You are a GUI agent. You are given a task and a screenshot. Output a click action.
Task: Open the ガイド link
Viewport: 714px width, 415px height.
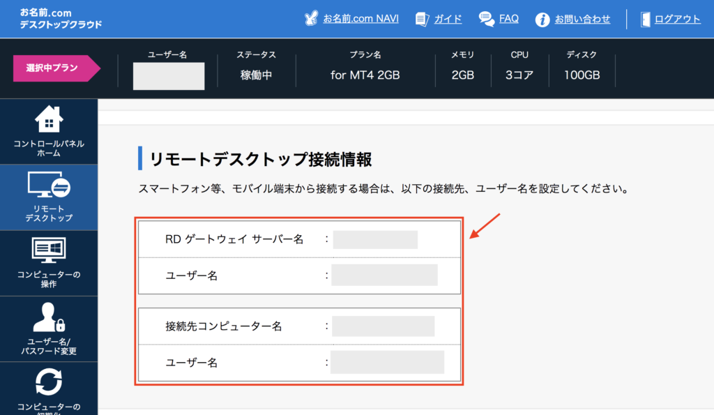point(448,19)
